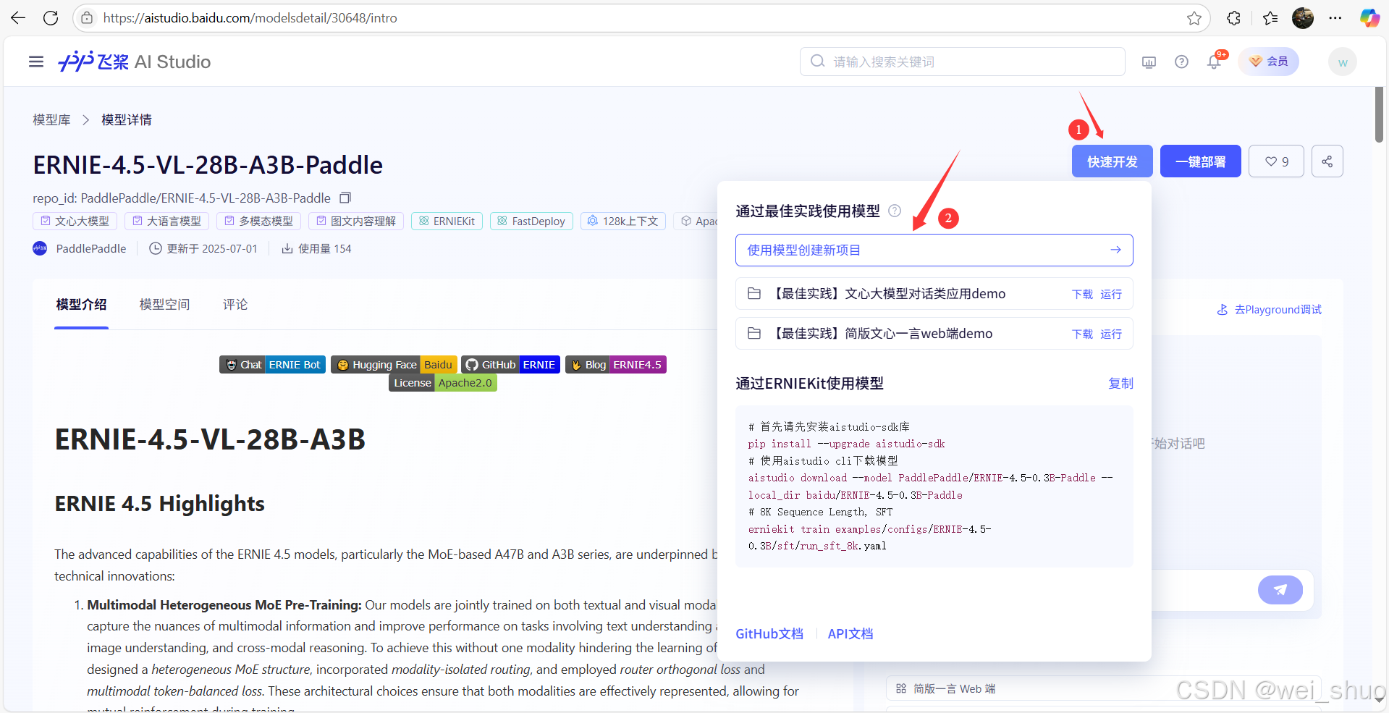This screenshot has width=1389, height=713.
Task: Click the 图文内容理解 tag
Action: [x=355, y=221]
